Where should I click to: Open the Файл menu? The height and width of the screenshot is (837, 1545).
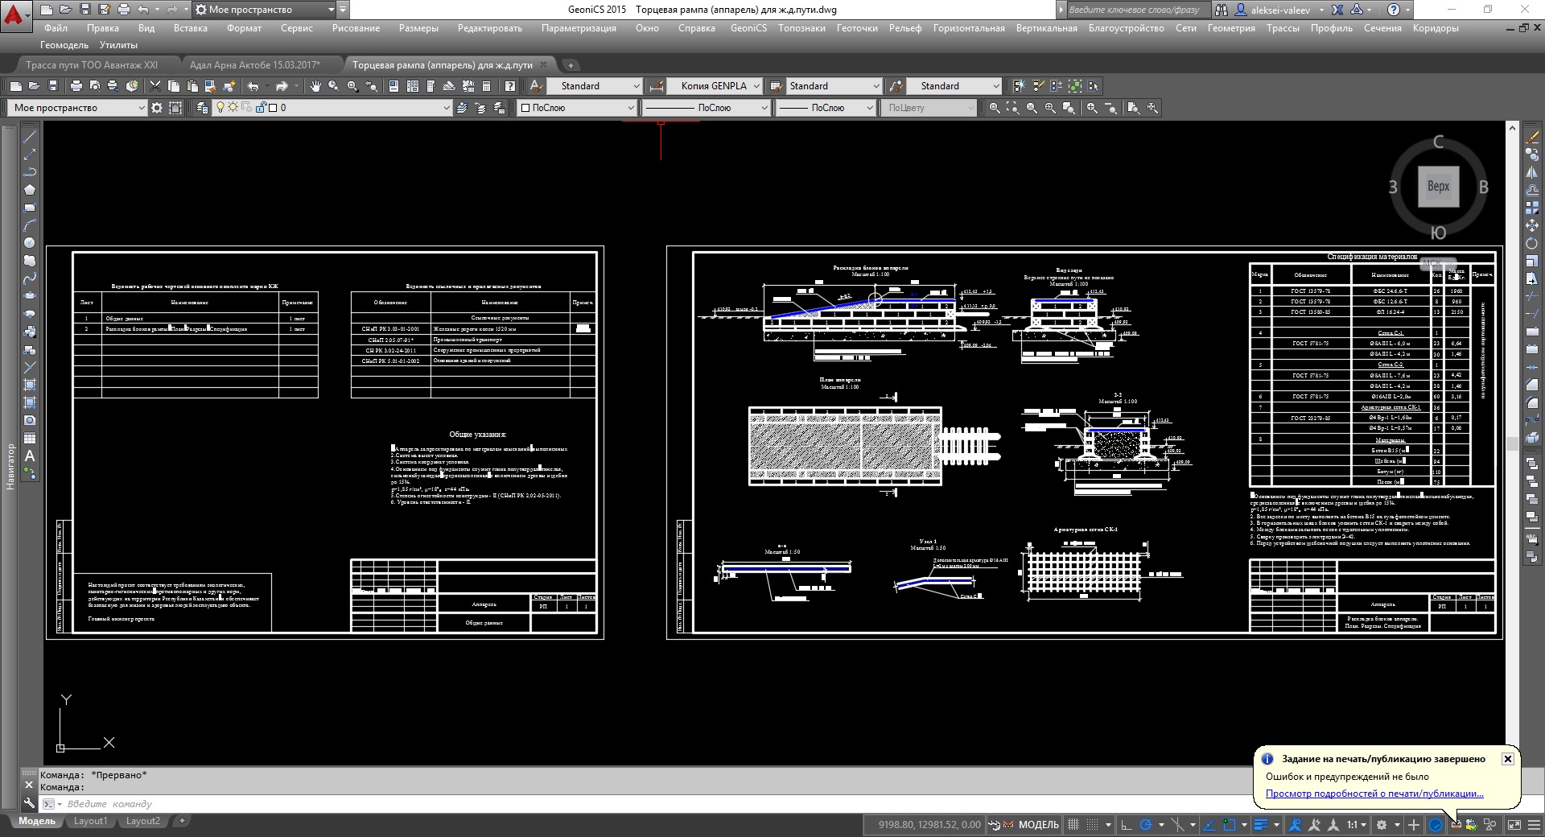56,28
